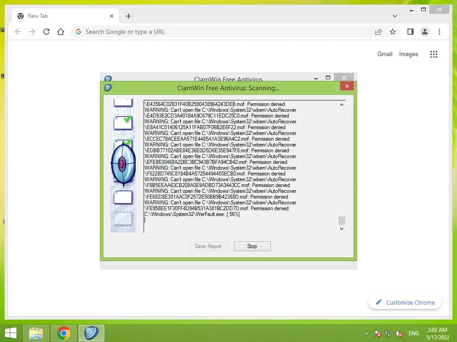Open Google apps grid
The width and height of the screenshot is (457, 342).
tap(434, 54)
